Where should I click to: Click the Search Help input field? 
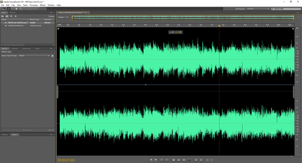coord(286,9)
